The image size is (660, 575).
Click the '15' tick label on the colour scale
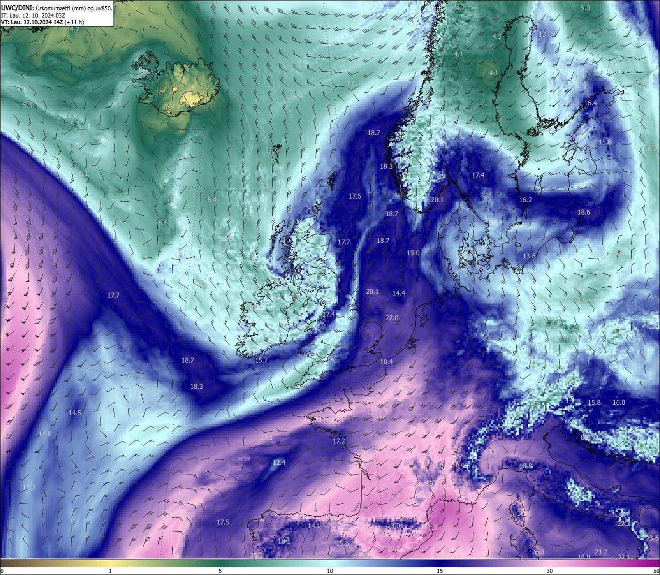(440, 571)
